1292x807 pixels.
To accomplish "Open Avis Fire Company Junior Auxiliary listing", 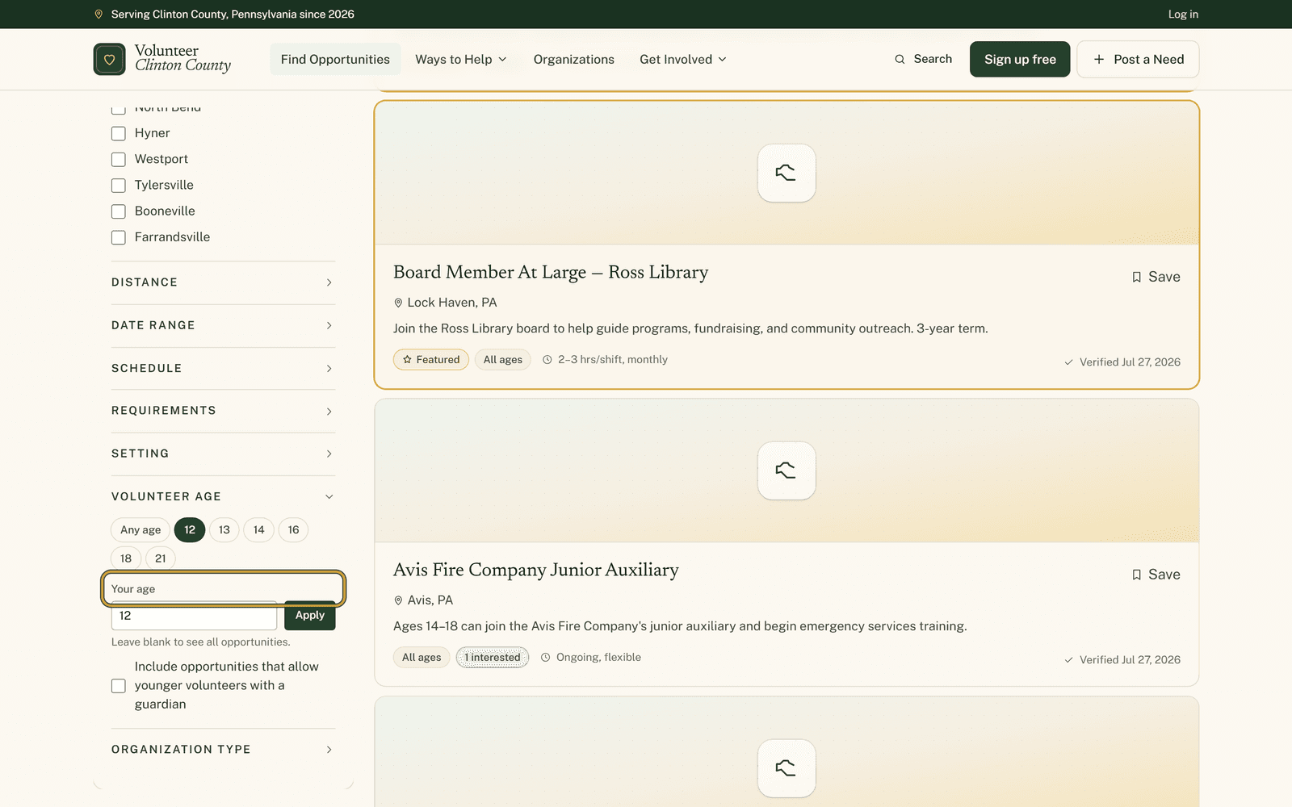I will click(536, 570).
